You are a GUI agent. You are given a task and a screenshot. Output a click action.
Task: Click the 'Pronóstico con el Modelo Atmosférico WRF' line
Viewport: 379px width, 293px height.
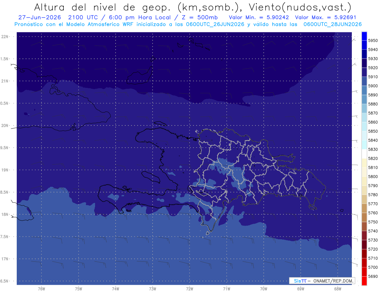75,24
